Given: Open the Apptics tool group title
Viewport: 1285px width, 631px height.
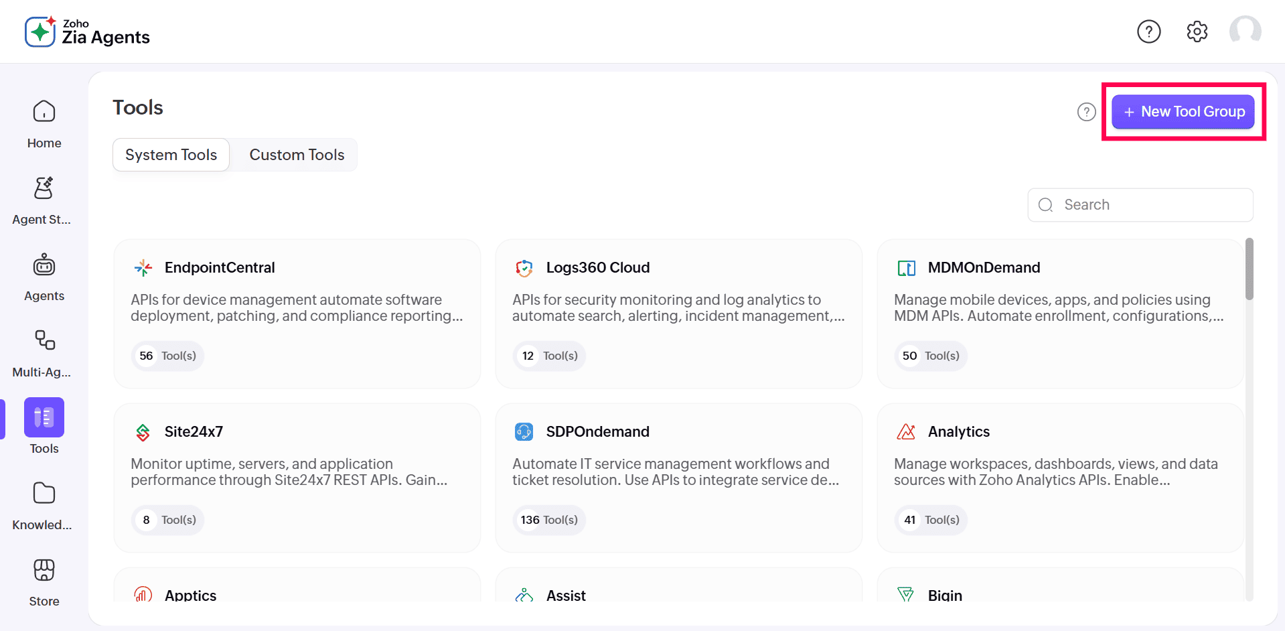Looking at the screenshot, I should tap(191, 595).
